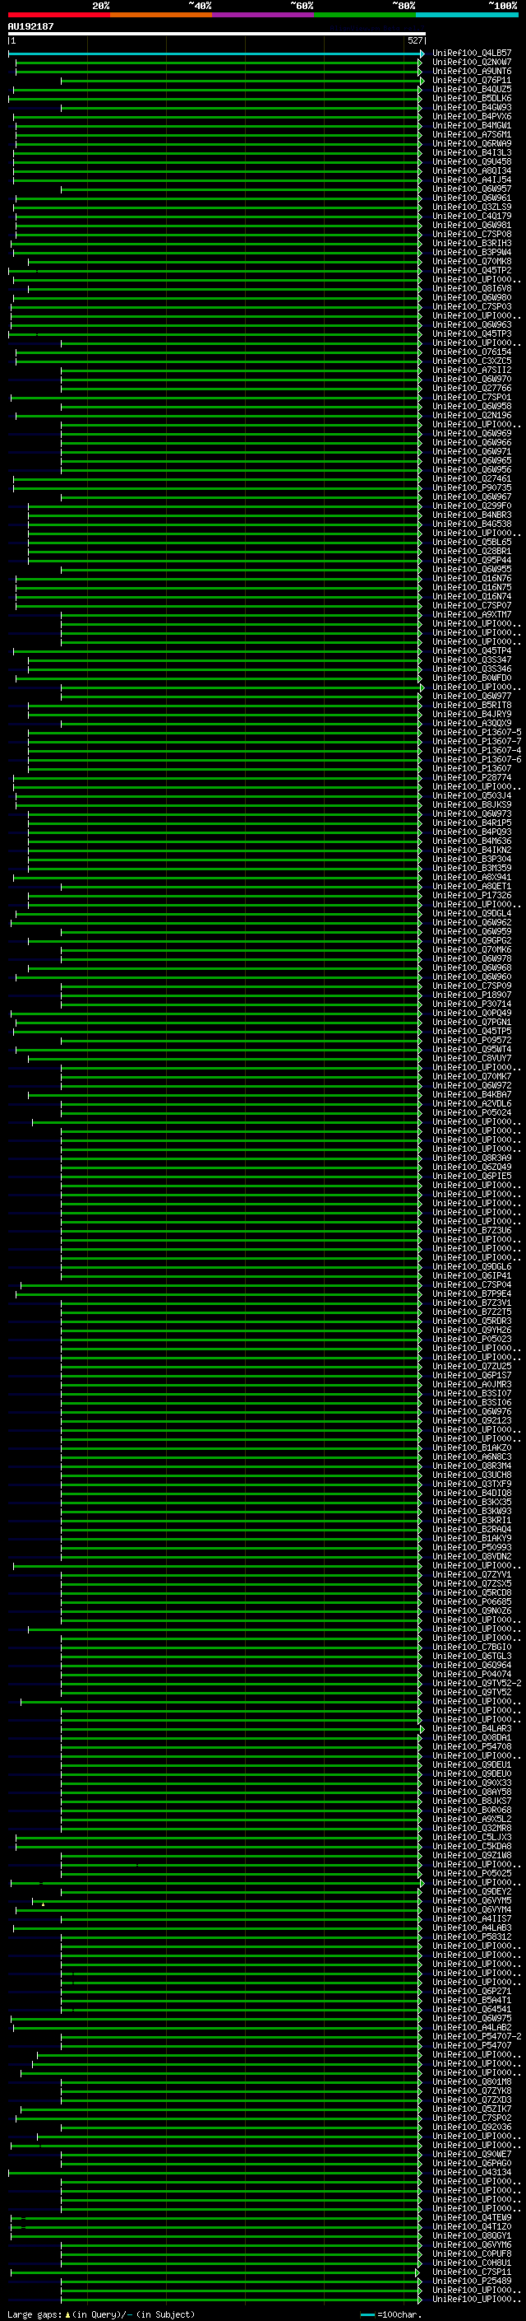Select the UniRef100_Q6W961 label
This screenshot has width=526, height=2321.
[x=472, y=198]
